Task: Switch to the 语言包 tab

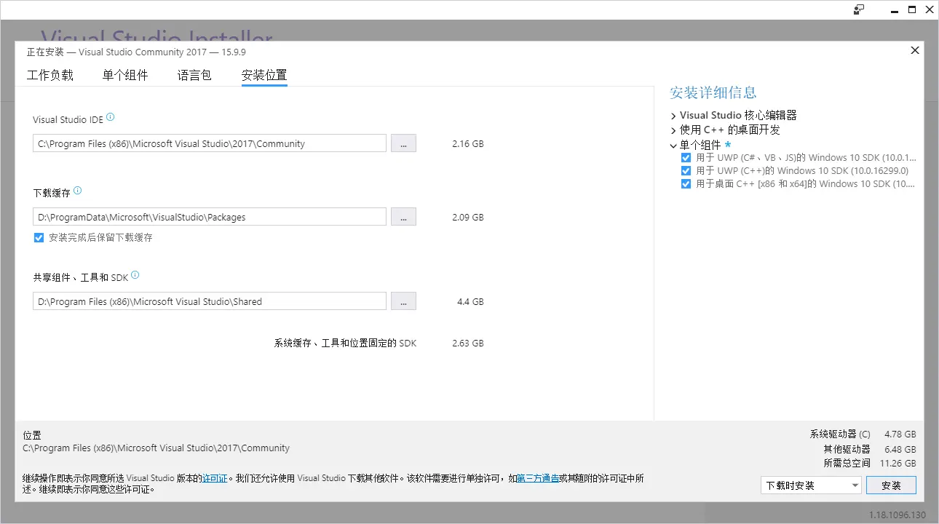Action: click(194, 75)
